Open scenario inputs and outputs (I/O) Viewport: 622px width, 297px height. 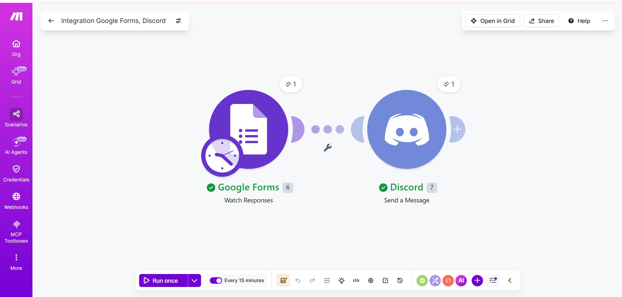click(x=356, y=280)
